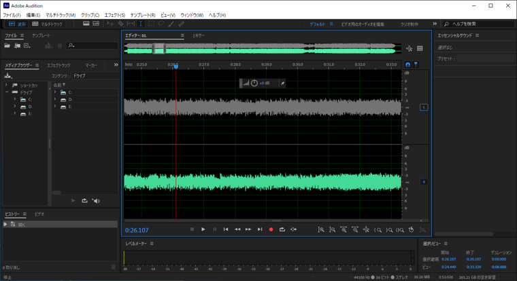The width and height of the screenshot is (517, 281).
Task: Toggle snapping magnet icon on timeline
Action: click(408, 65)
